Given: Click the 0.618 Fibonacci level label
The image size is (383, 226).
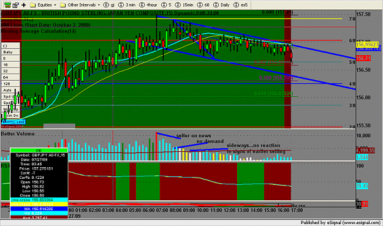Looking at the screenshot, I should click(x=273, y=94).
